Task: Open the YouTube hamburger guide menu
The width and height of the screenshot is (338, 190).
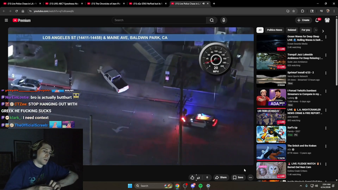Action: point(6,20)
